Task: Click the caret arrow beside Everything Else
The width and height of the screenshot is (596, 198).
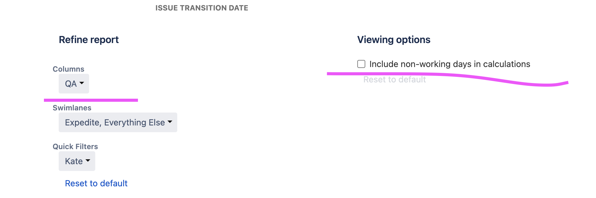Action: click(170, 122)
